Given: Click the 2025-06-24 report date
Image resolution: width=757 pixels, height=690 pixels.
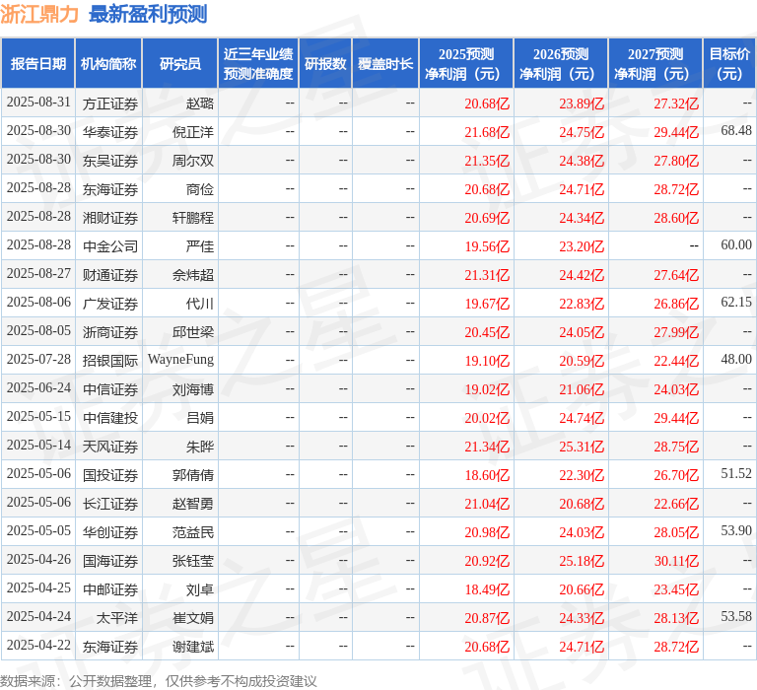Looking at the screenshot, I should click(38, 387).
